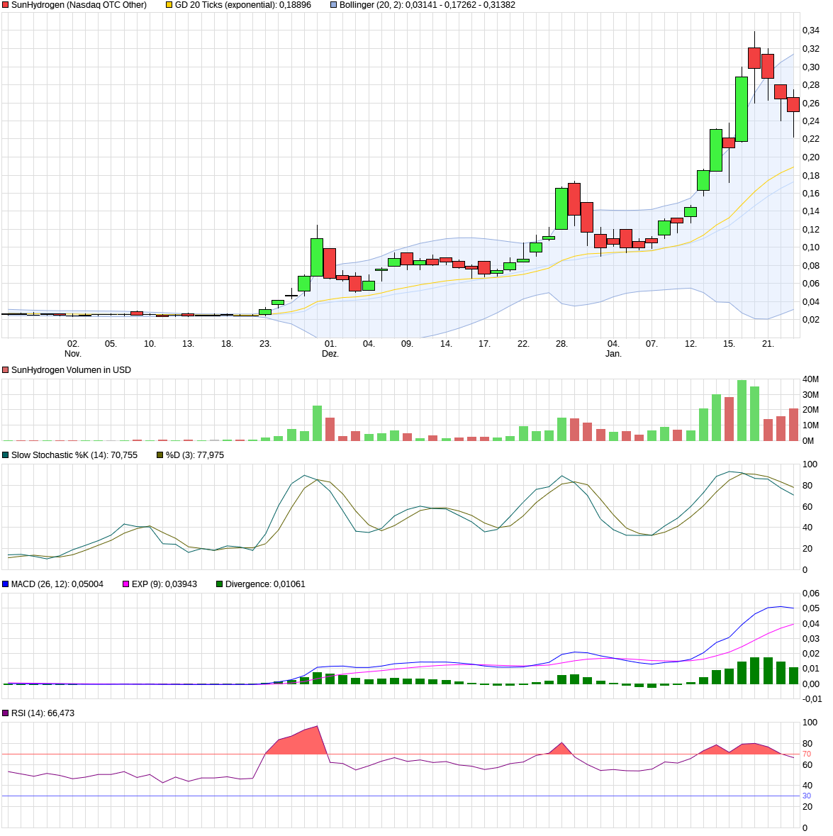The image size is (833, 836).
Task: Click the '04. Jan.' date axis label
Action: (613, 349)
